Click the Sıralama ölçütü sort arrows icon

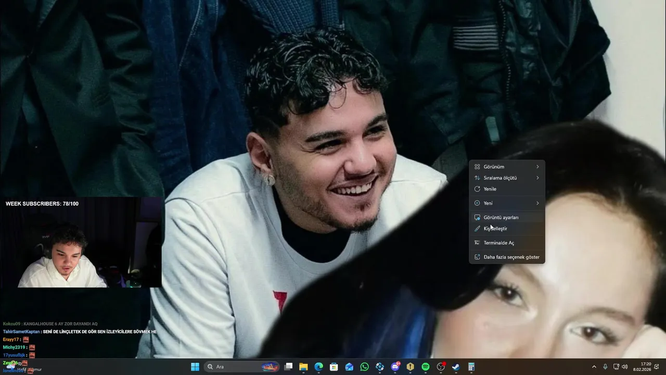[477, 178]
